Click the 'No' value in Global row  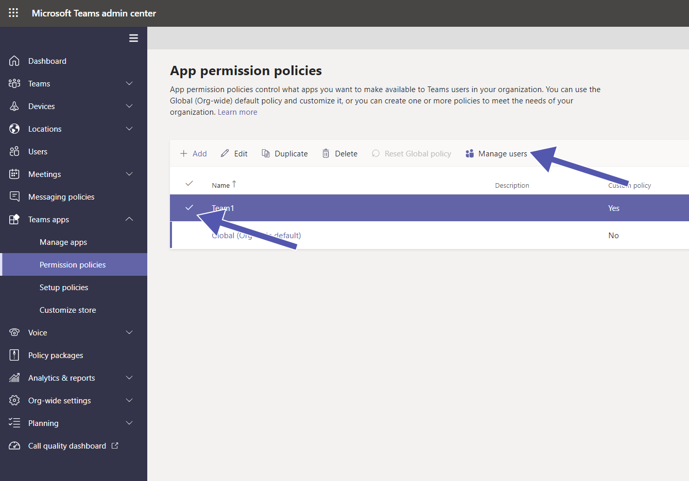(x=613, y=235)
